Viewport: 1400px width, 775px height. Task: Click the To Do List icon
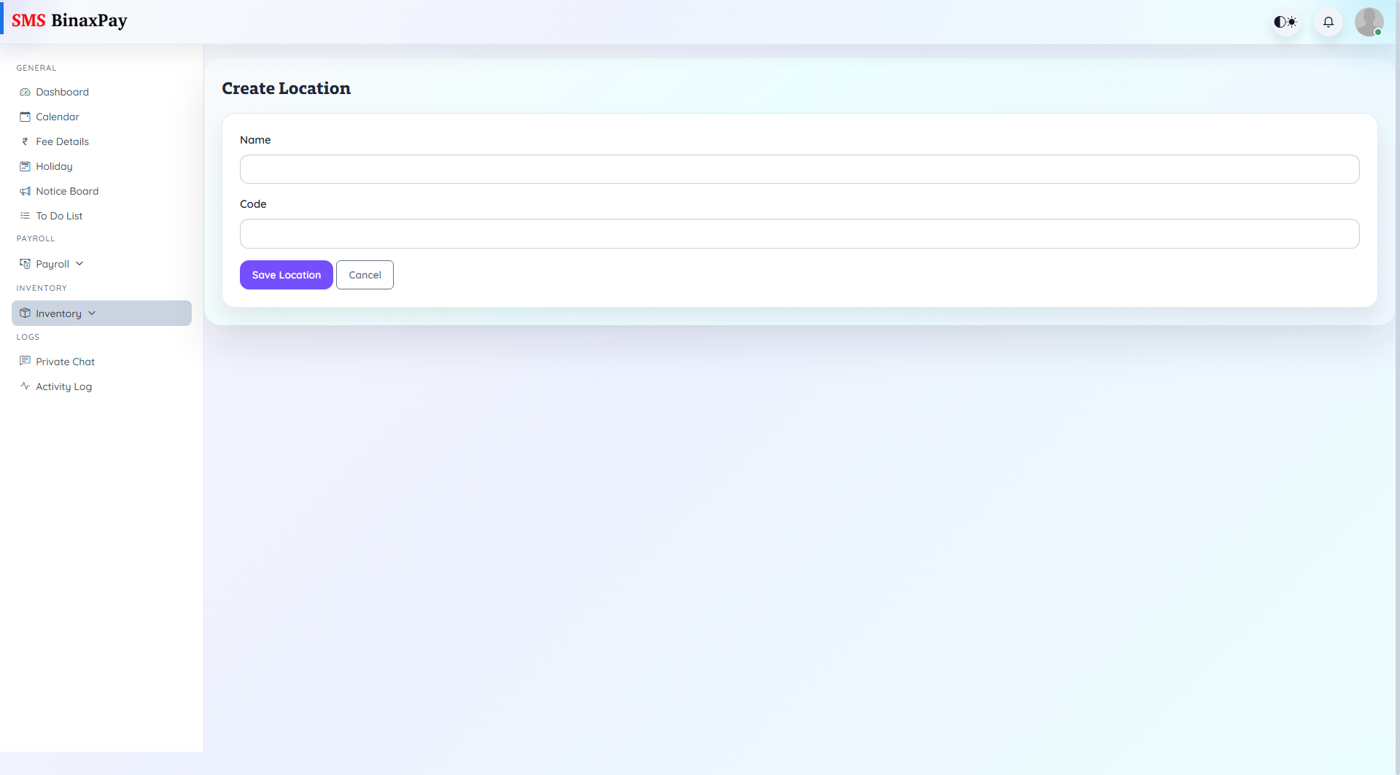coord(25,216)
